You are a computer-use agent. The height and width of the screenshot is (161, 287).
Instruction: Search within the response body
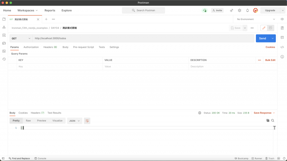pos(272,121)
